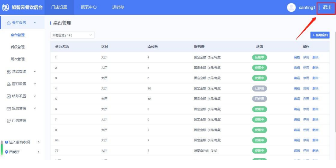This screenshot has height=168, width=336.
Task: Switch to the 报表中心 top tab
Action: click(x=89, y=7)
